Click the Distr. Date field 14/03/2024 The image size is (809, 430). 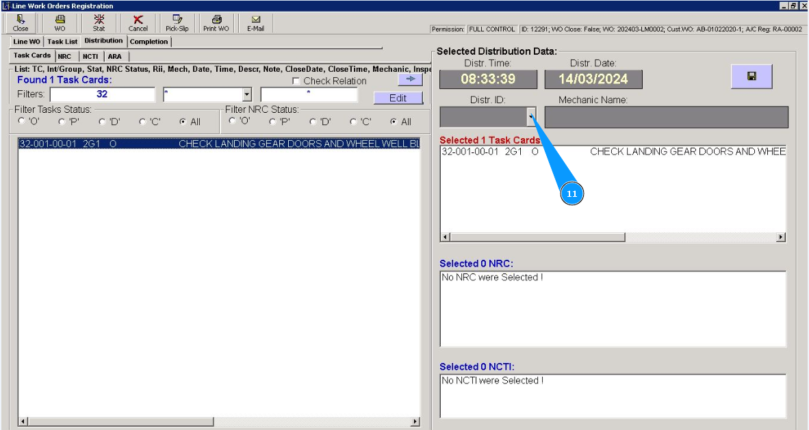pos(593,79)
